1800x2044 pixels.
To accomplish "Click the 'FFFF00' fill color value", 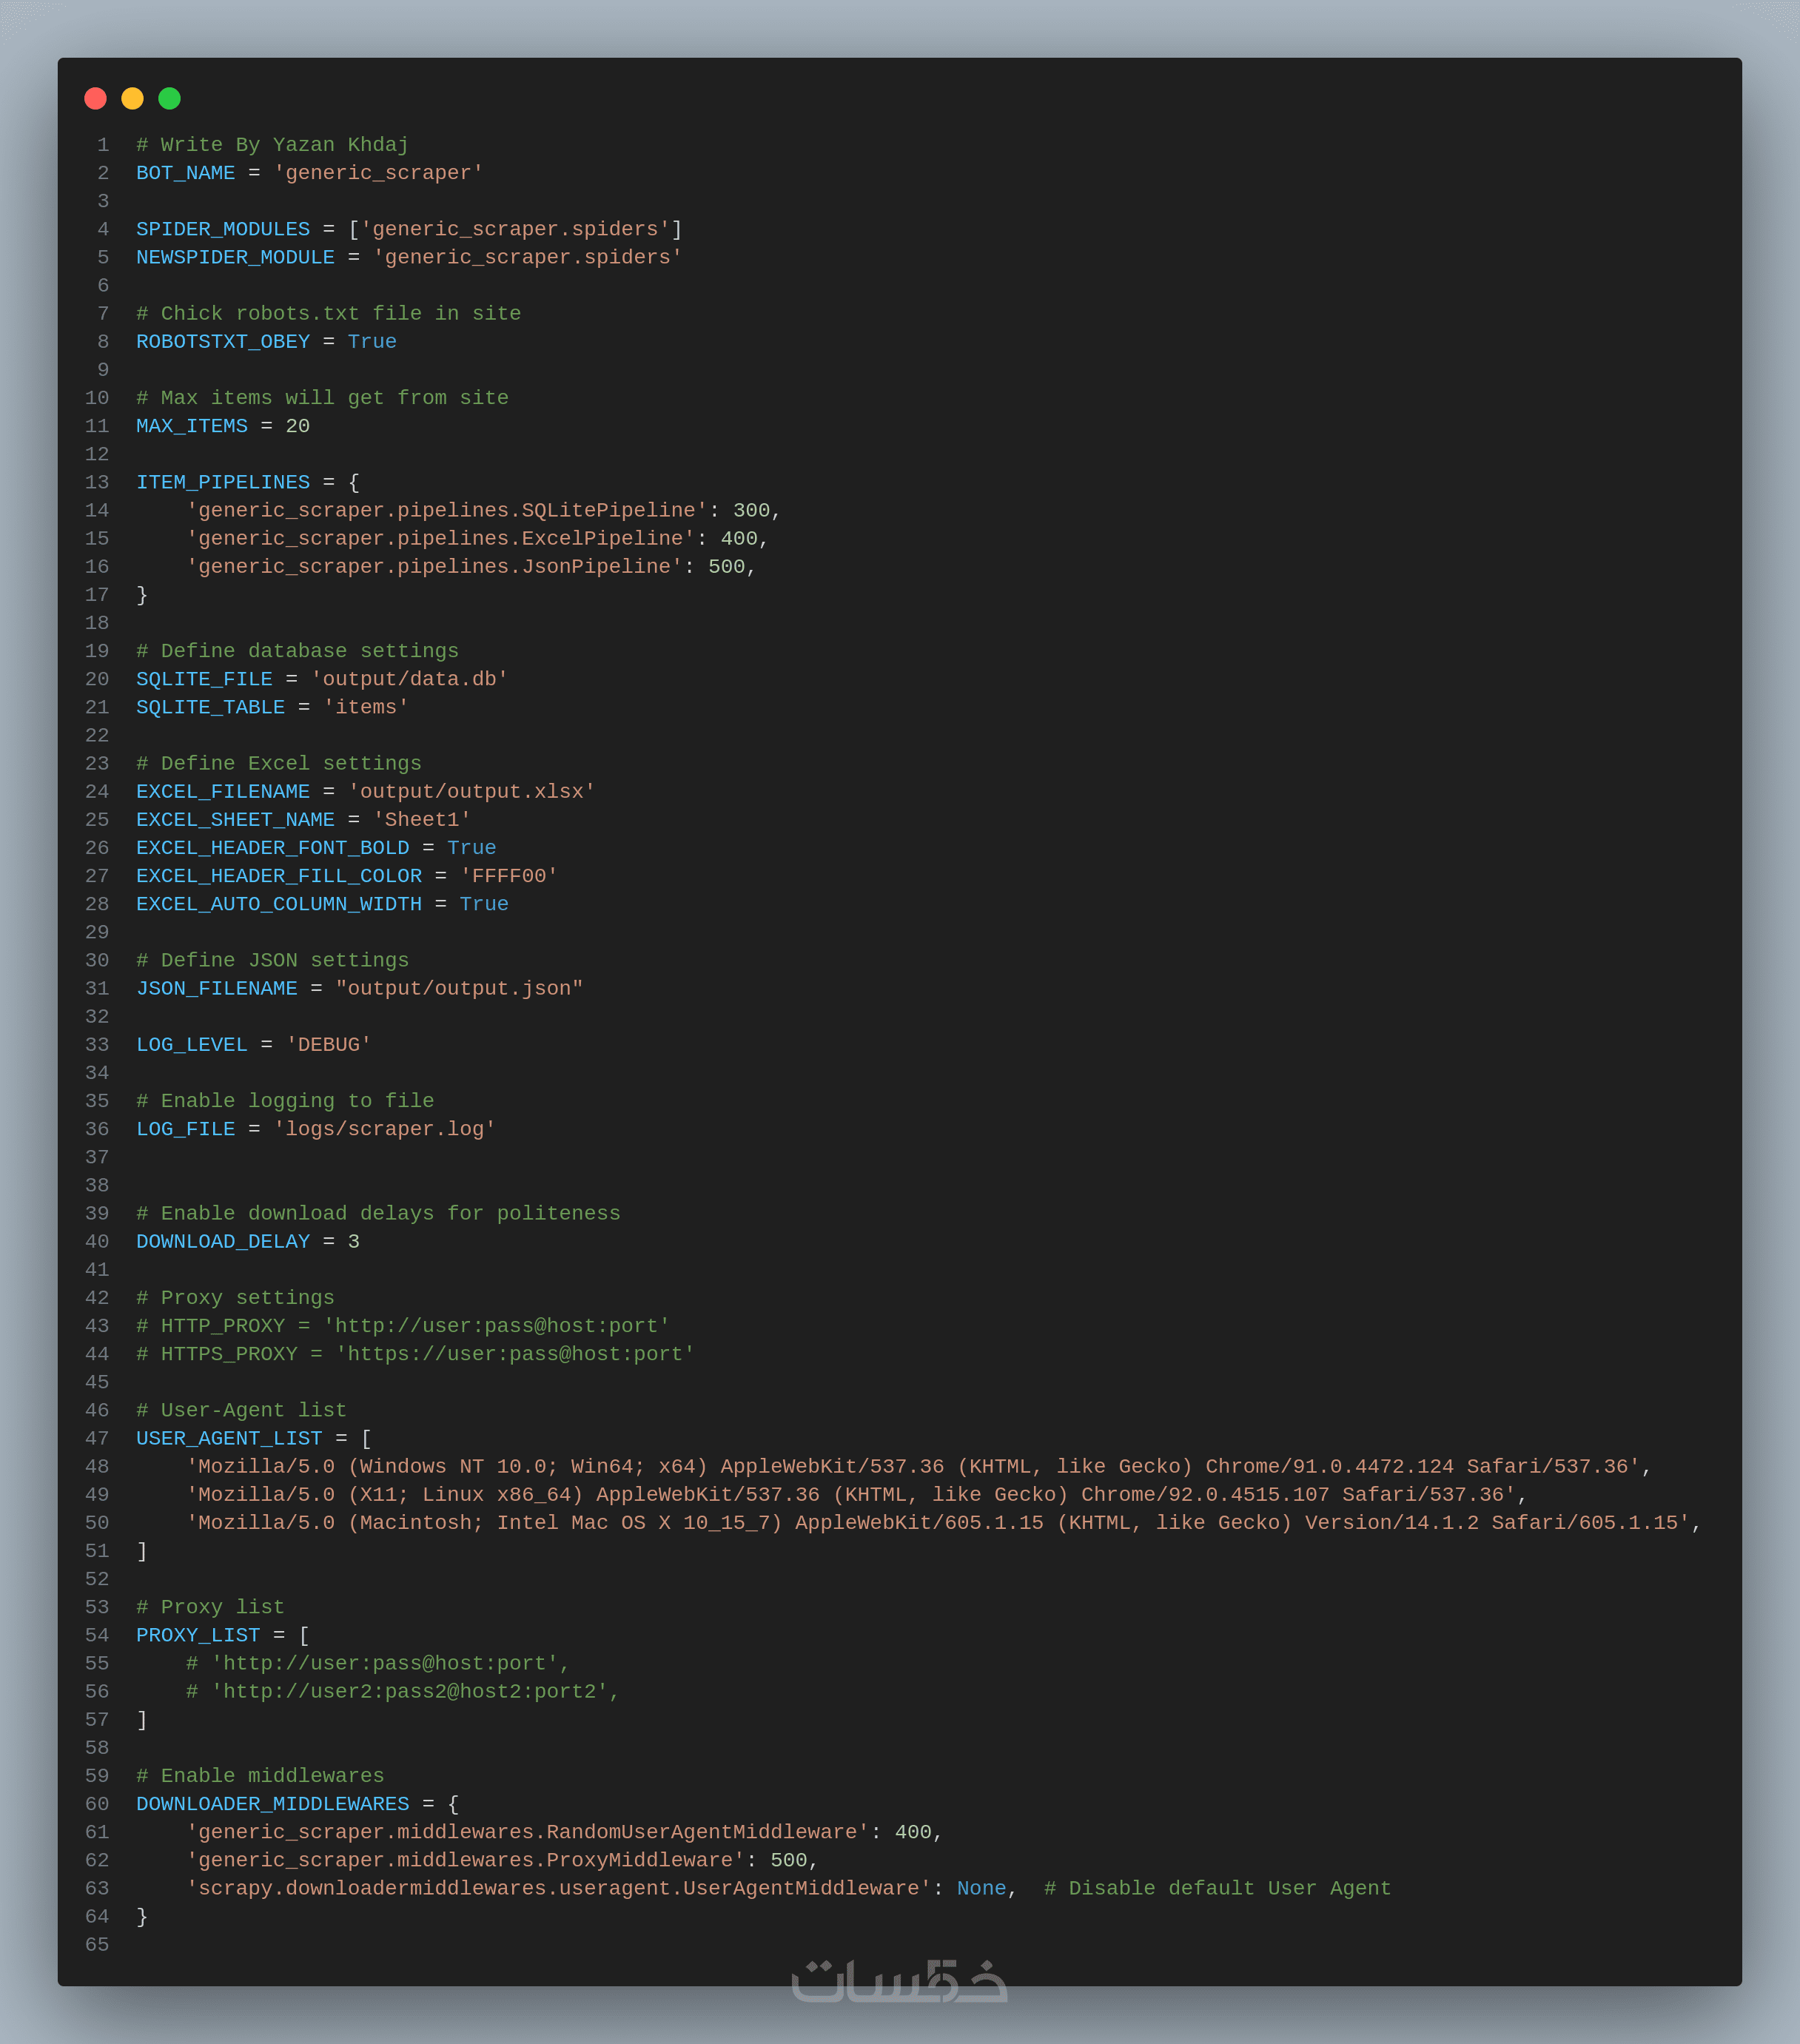I will pos(508,876).
